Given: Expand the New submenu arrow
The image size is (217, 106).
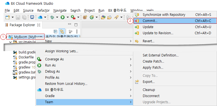Looking at the screenshot, I should tap(131, 41).
